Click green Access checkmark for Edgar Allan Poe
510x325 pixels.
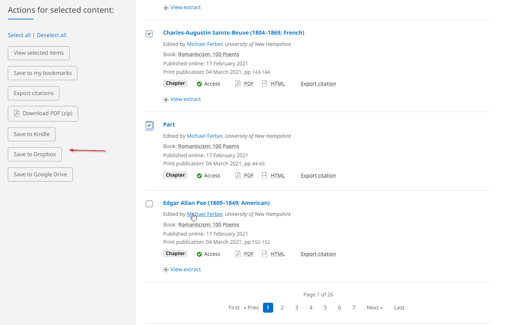(199, 254)
